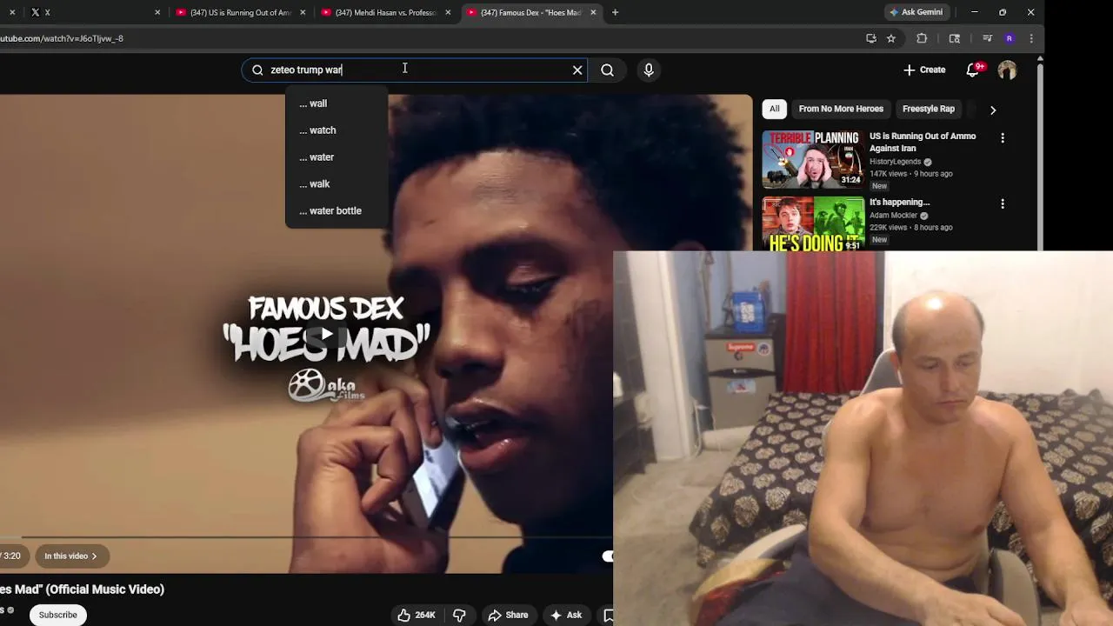Toggle the autoplay switch on player
This screenshot has height=626, width=1113.
tap(606, 556)
